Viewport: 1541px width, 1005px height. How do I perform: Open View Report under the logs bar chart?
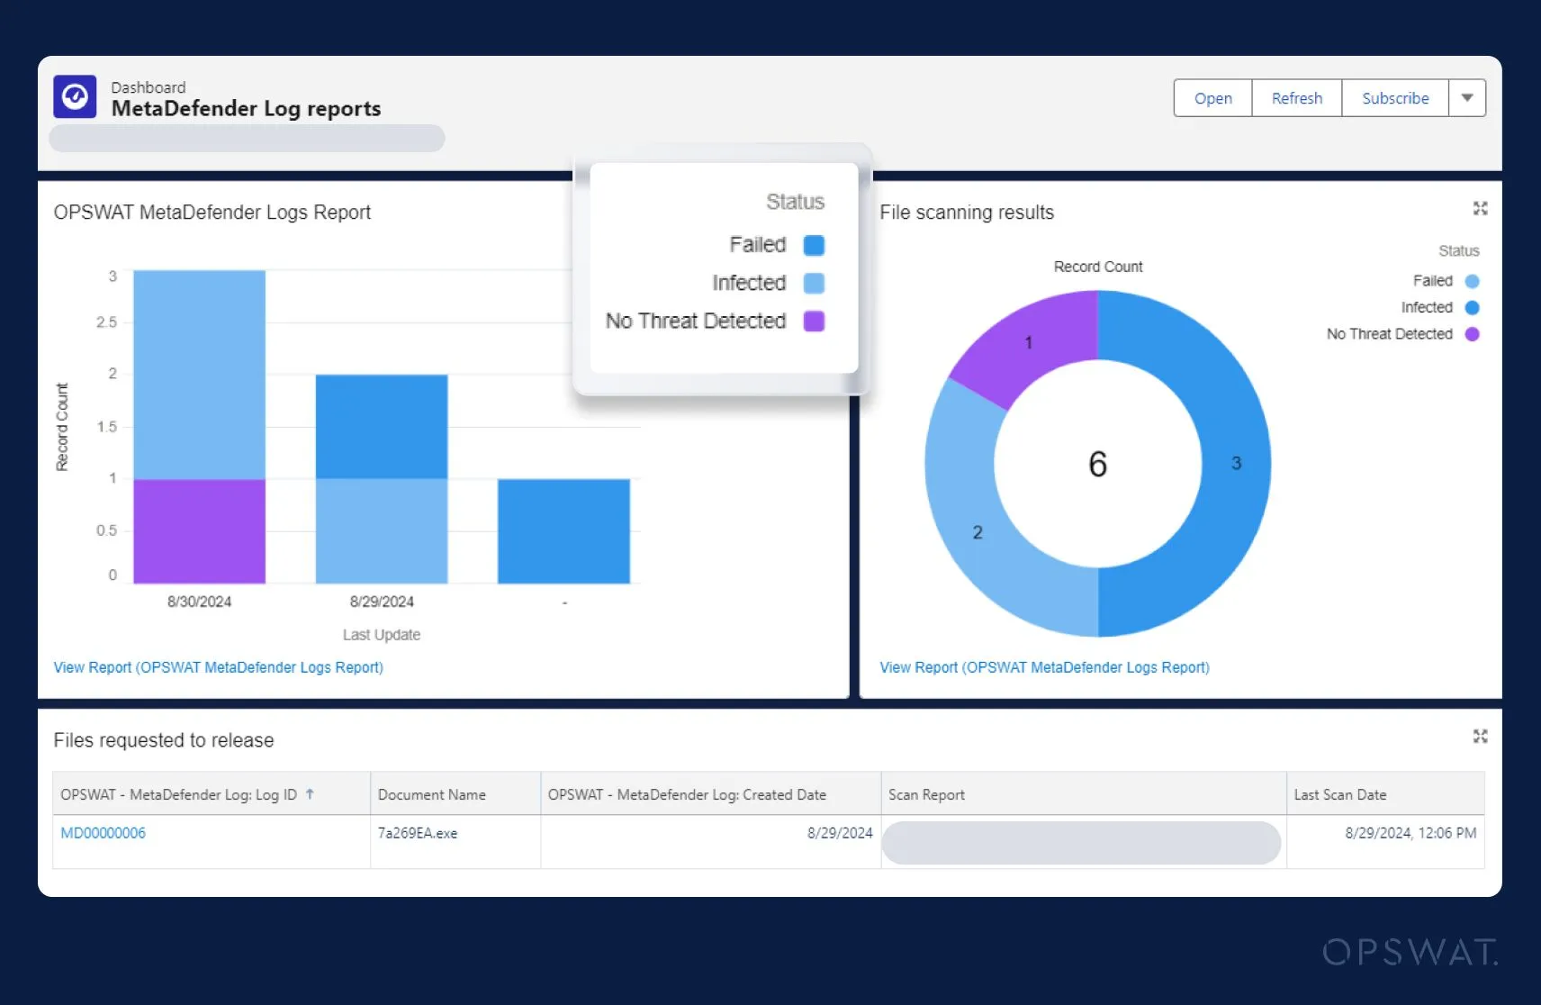coord(217,667)
